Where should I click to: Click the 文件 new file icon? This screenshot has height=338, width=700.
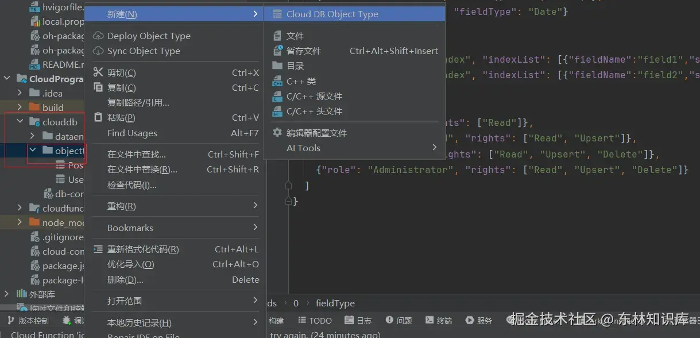(277, 36)
